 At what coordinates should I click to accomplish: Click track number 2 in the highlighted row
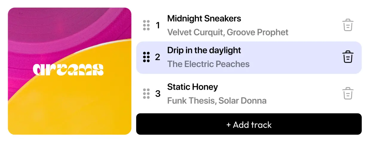(x=157, y=57)
